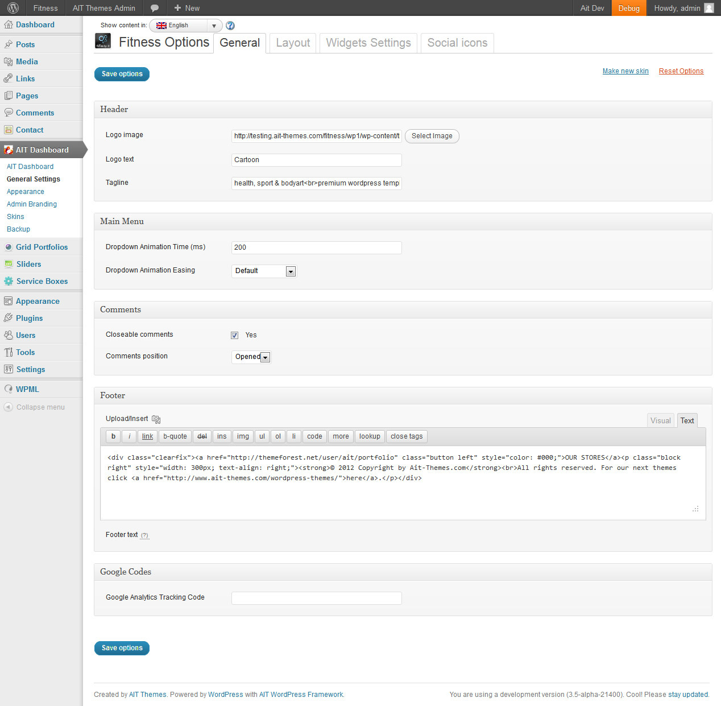This screenshot has height=706, width=721.
Task: Click the 'b-quote' quicktag button
Action: pyautogui.click(x=175, y=436)
